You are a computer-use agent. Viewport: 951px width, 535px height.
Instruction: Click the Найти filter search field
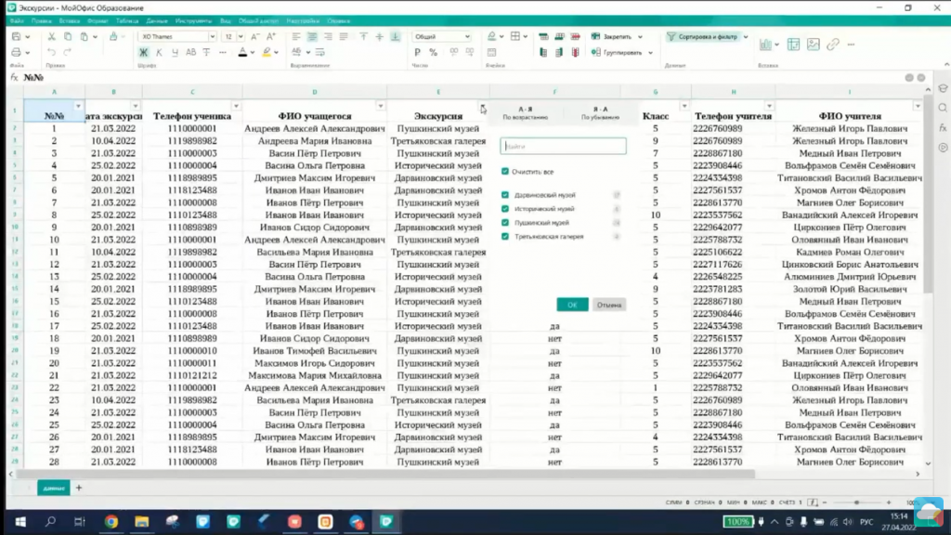pos(563,146)
